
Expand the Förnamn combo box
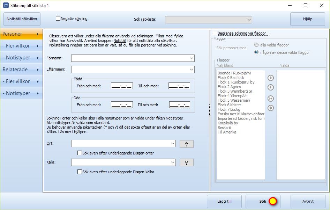[x=191, y=58]
